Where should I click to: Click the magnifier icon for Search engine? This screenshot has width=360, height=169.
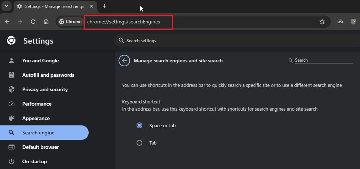(11, 133)
